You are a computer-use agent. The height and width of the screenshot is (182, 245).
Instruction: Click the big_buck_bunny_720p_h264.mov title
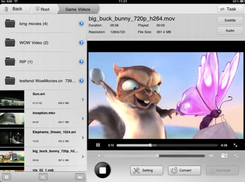pyautogui.click(x=132, y=19)
